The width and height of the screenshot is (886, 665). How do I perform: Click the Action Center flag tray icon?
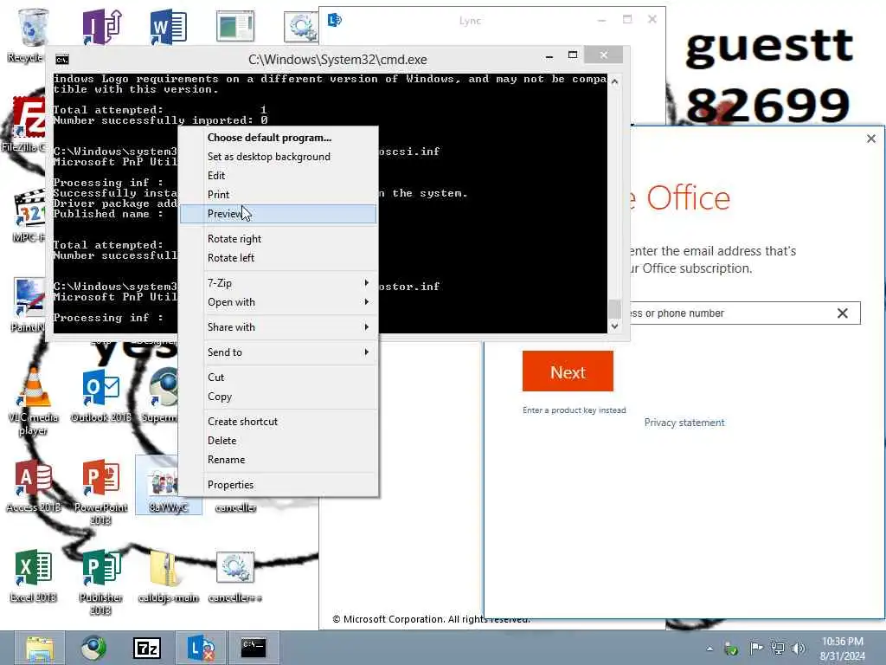[756, 648]
